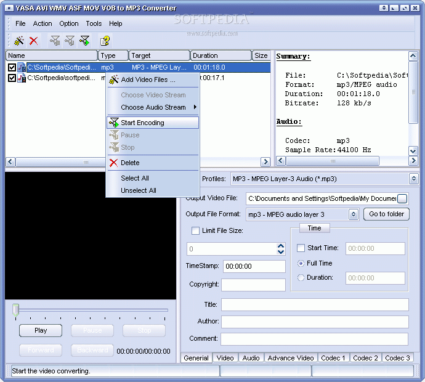Click the Name column header
The width and height of the screenshot is (425, 382).
point(52,55)
